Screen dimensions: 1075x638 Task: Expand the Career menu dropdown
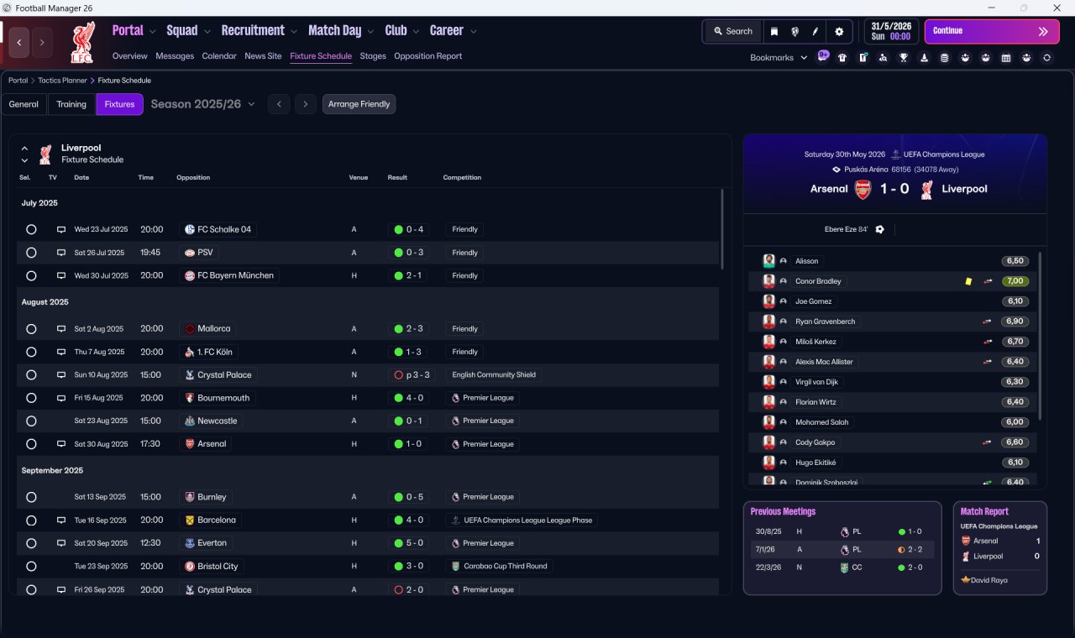474,32
